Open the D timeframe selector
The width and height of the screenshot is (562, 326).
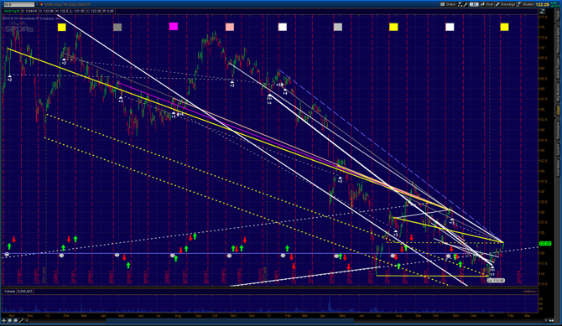pos(474,4)
